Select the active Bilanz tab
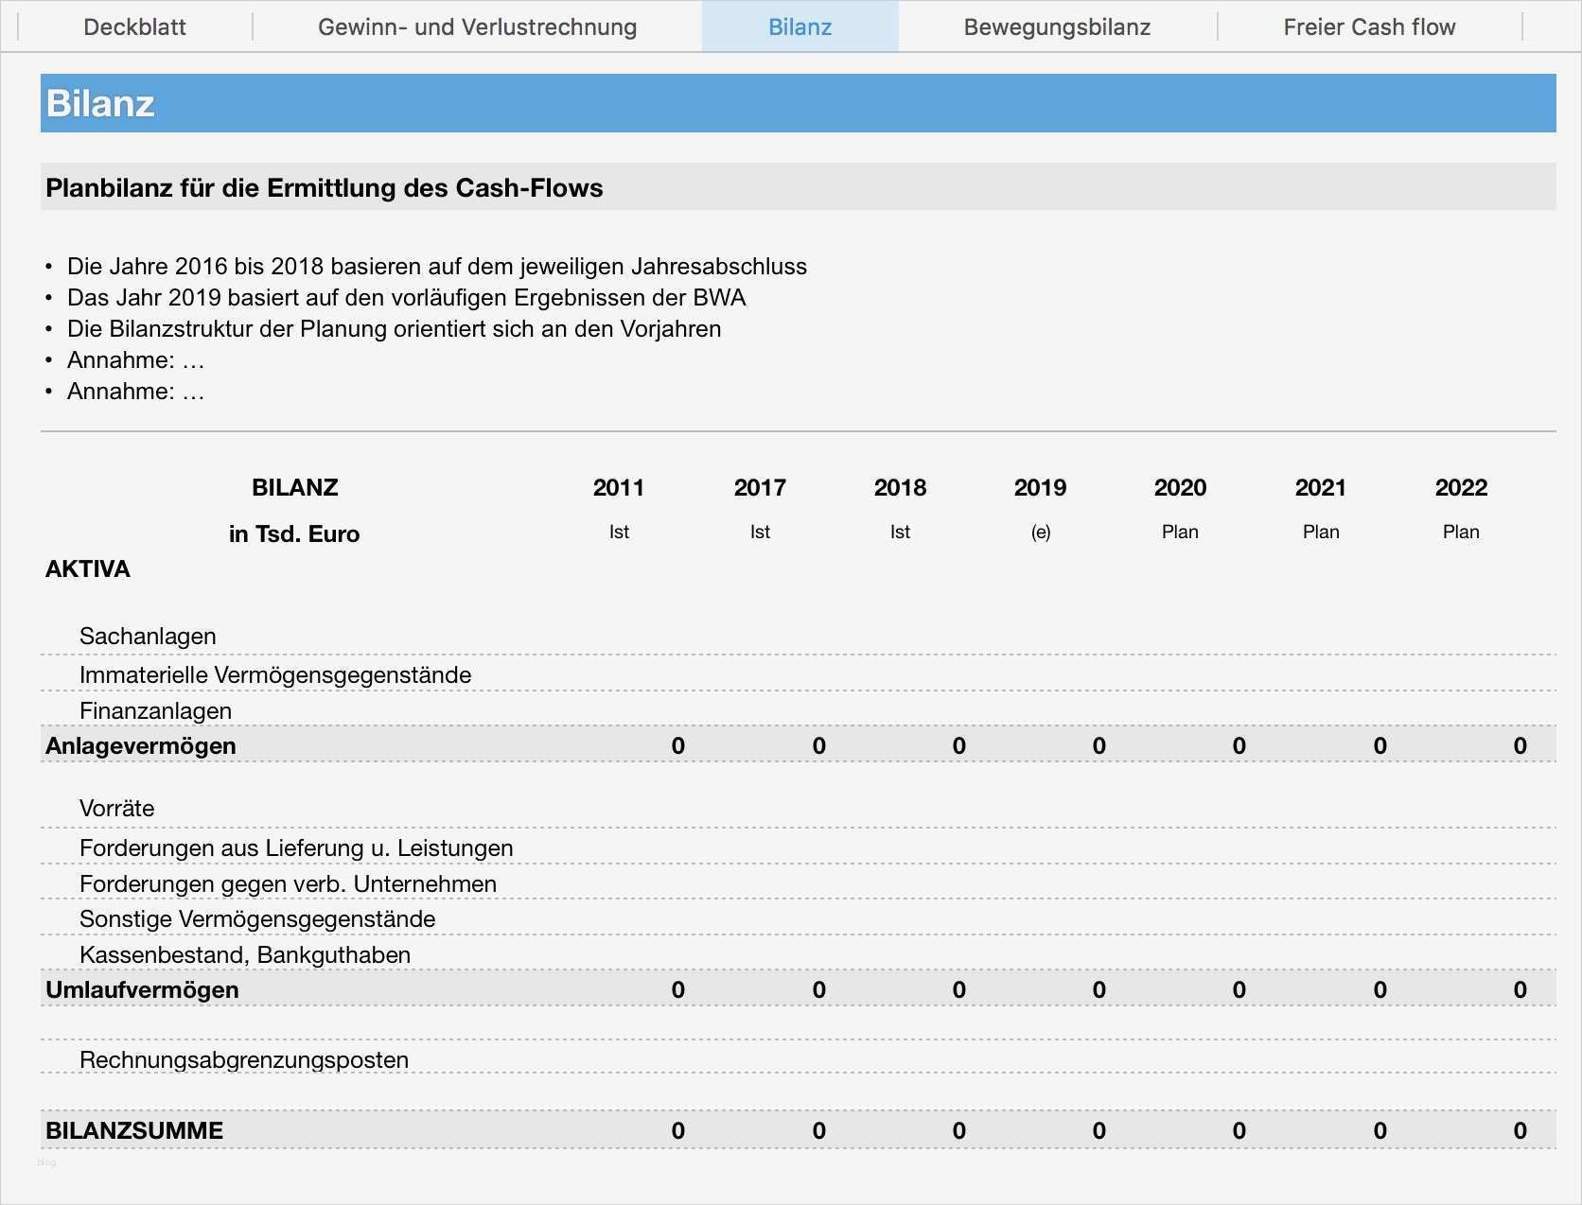Image resolution: width=1582 pixels, height=1205 pixels. (800, 26)
